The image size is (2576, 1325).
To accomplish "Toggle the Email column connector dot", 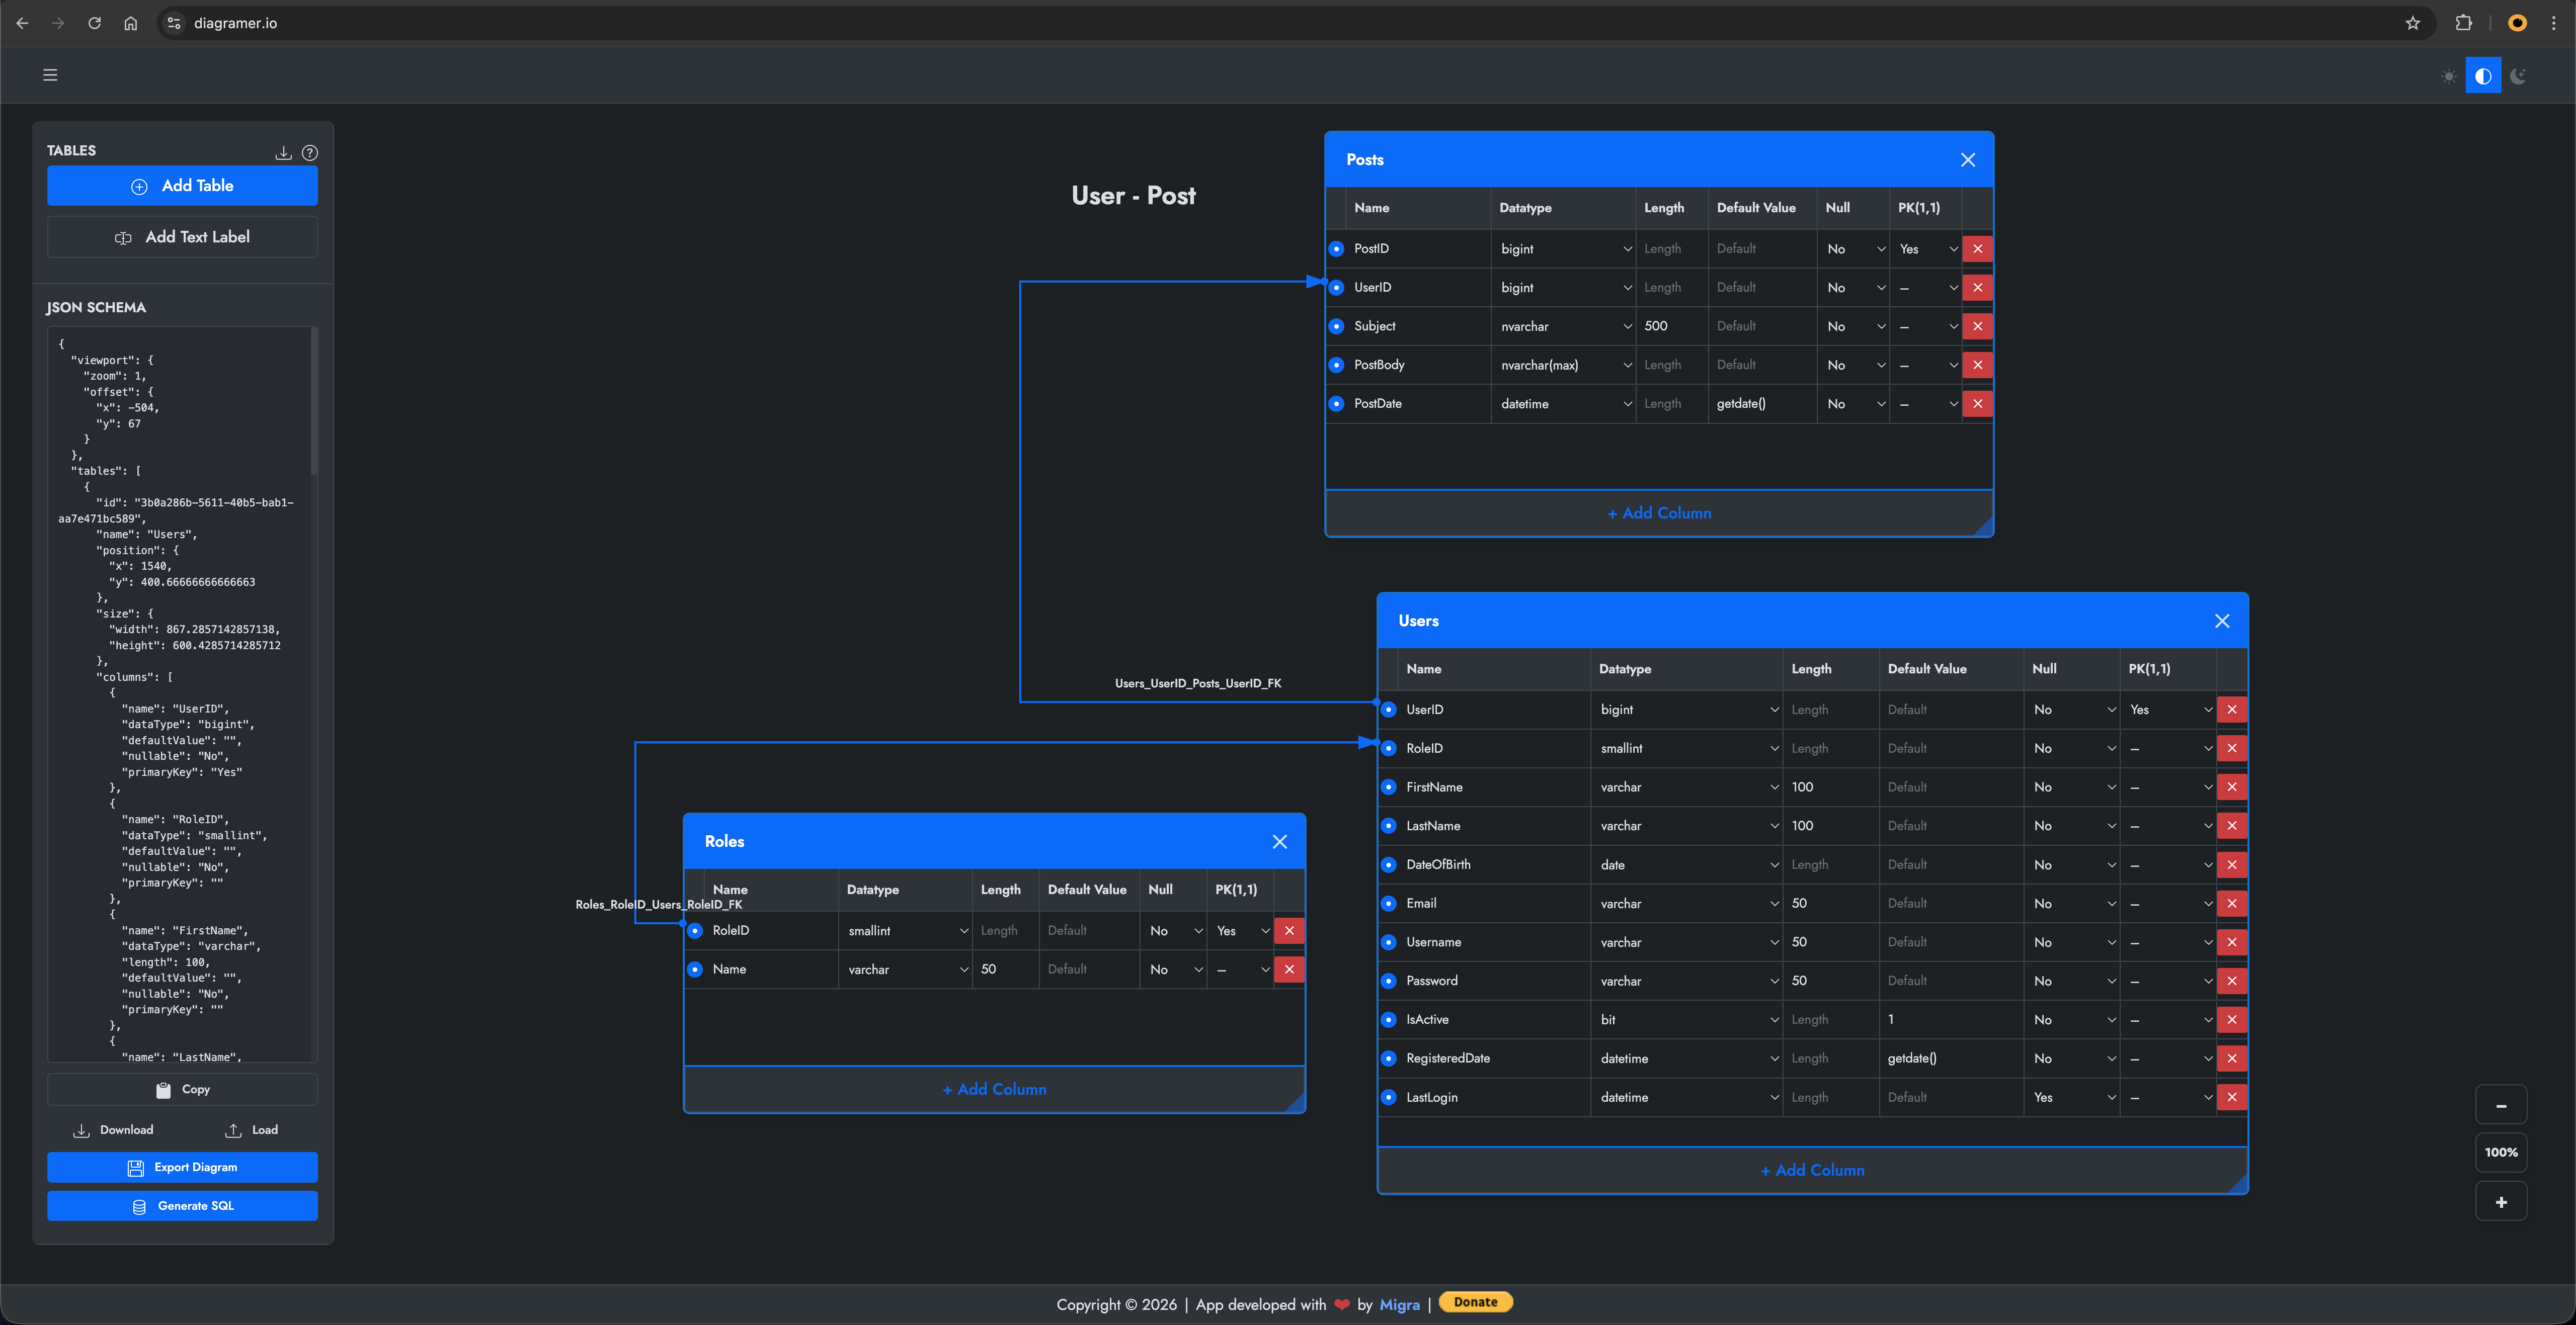I will coord(1388,903).
